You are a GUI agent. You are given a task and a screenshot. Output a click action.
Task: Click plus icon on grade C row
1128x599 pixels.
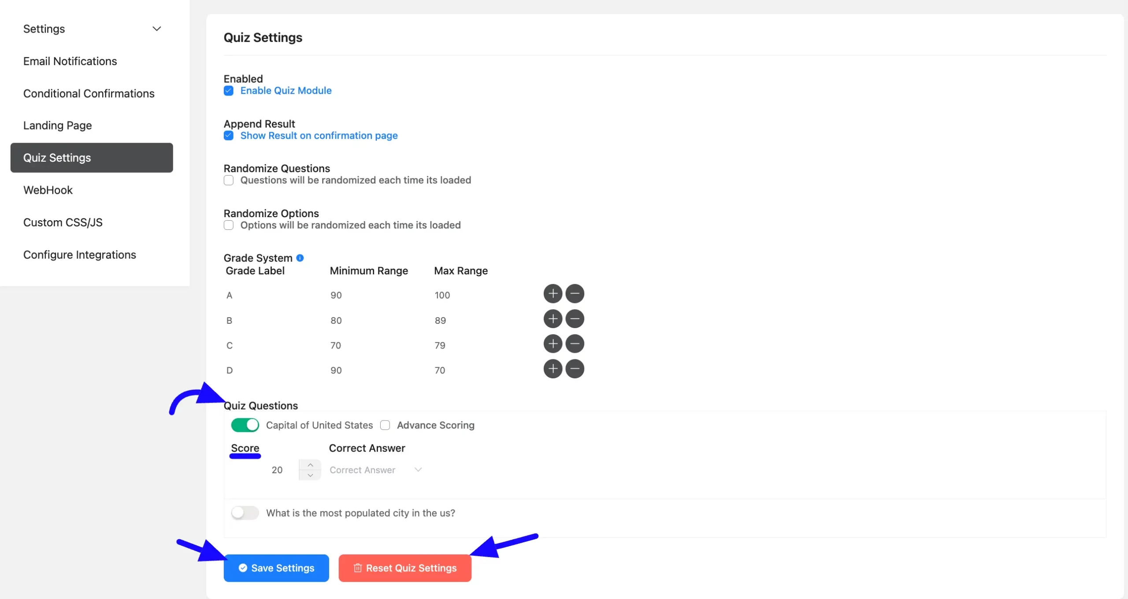click(553, 344)
